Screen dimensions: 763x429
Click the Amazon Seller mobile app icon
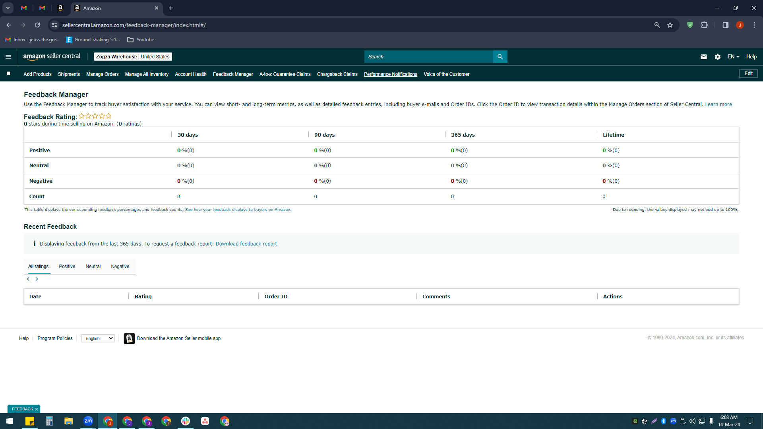[x=129, y=338]
